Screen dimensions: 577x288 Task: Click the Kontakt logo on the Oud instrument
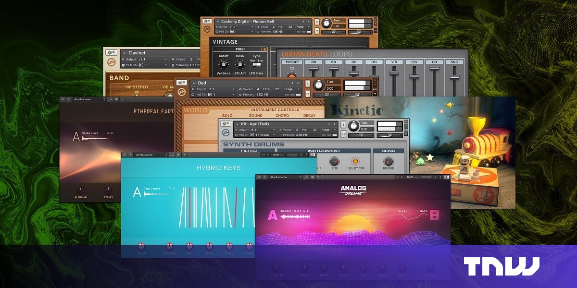pyautogui.click(x=181, y=91)
